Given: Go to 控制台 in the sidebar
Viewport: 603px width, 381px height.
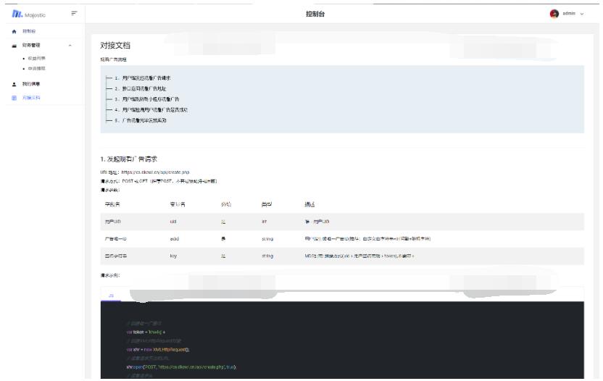Looking at the screenshot, I should coord(29,32).
